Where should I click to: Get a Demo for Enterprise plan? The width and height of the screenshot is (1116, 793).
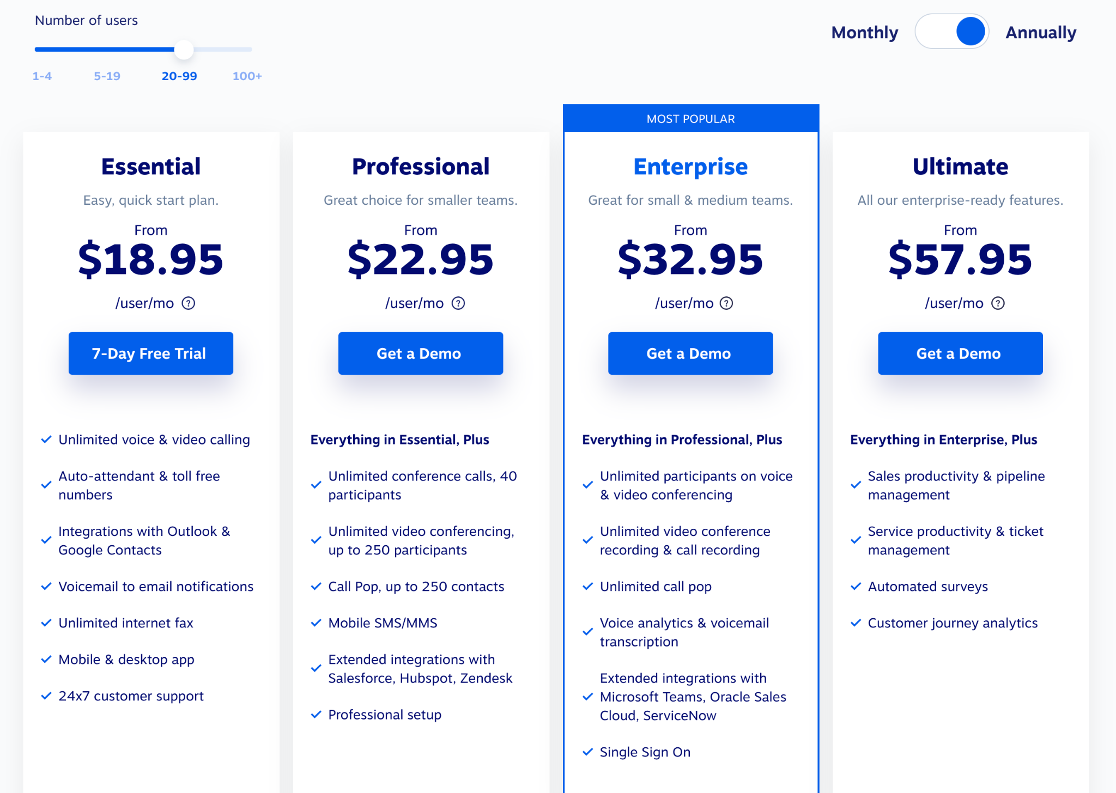tap(690, 353)
